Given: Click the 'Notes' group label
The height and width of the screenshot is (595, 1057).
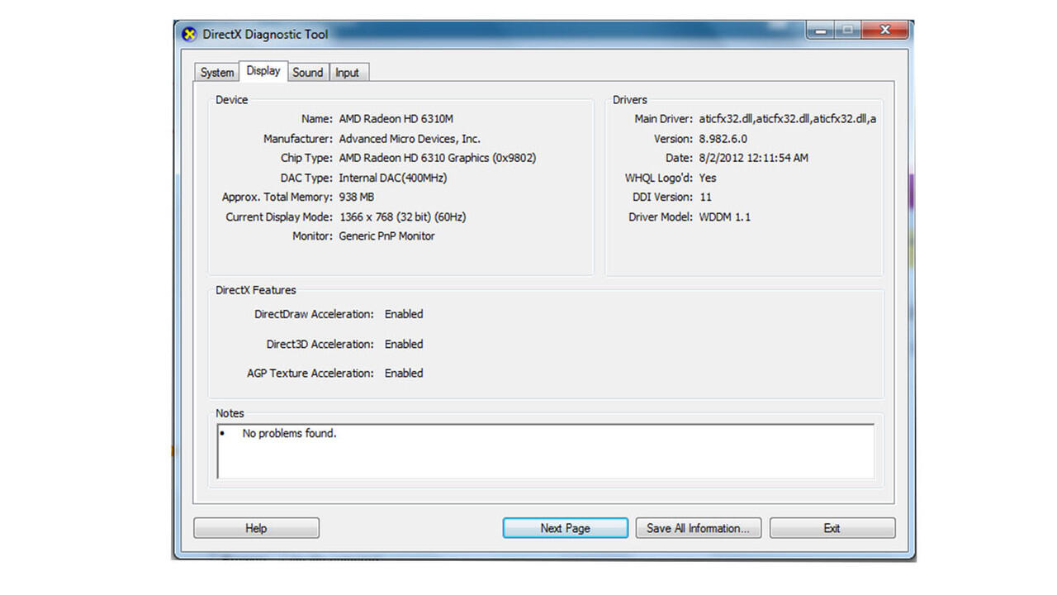Looking at the screenshot, I should pos(230,413).
